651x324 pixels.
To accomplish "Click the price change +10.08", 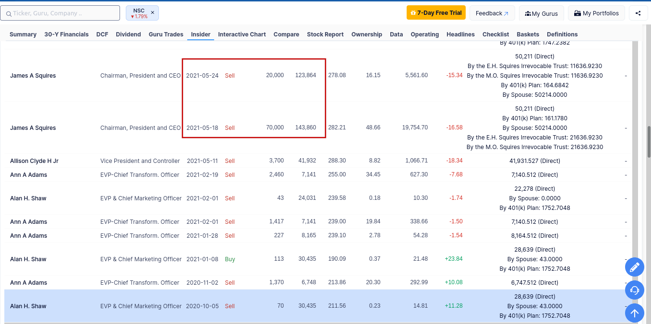I will [x=454, y=283].
